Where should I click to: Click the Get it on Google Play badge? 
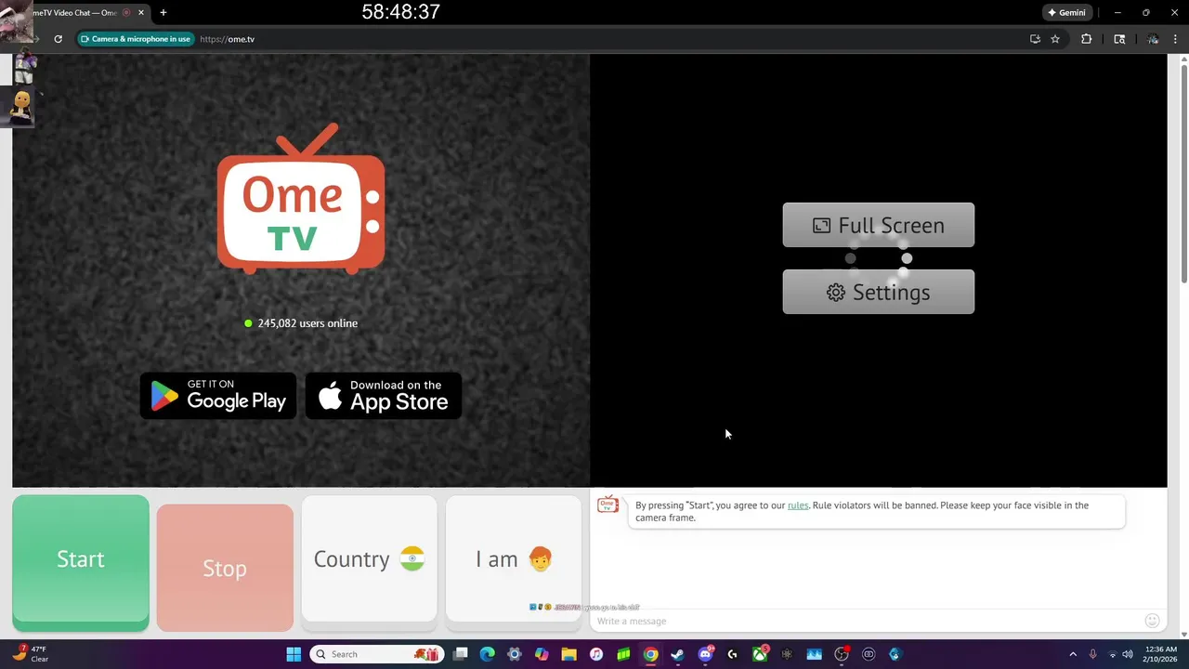click(218, 396)
